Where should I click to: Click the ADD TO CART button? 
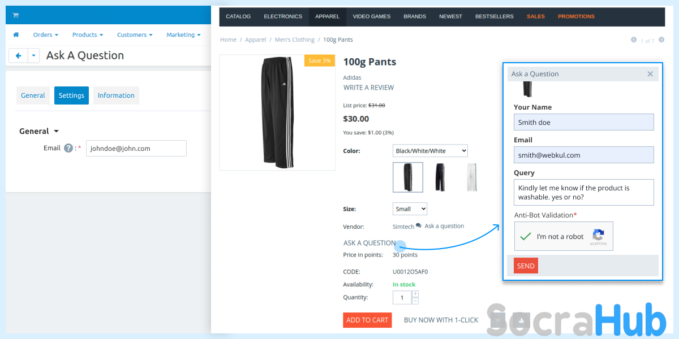pyautogui.click(x=367, y=320)
